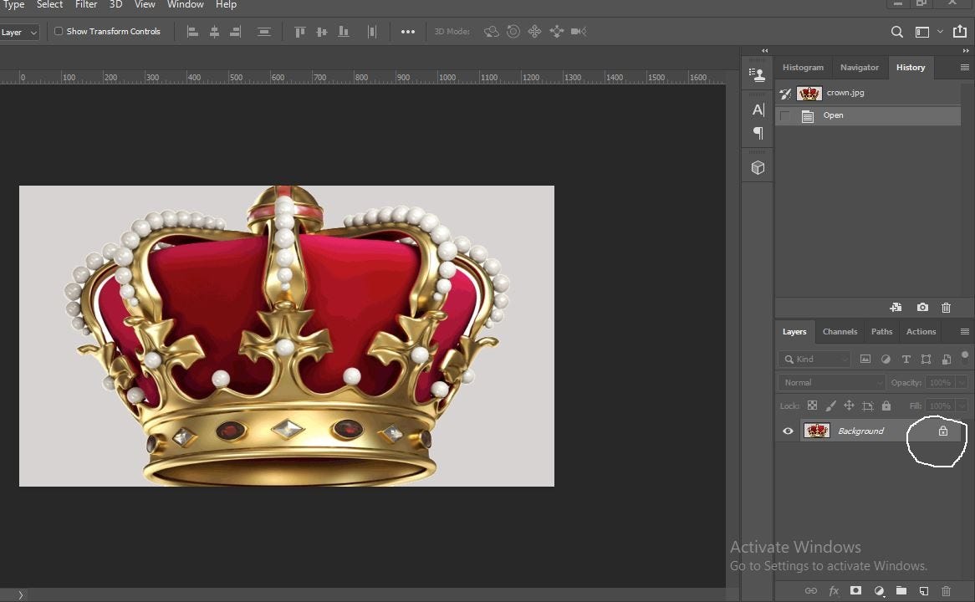Click the crown.jpg snapshot thumbnail in History
975x602 pixels.
(x=809, y=93)
